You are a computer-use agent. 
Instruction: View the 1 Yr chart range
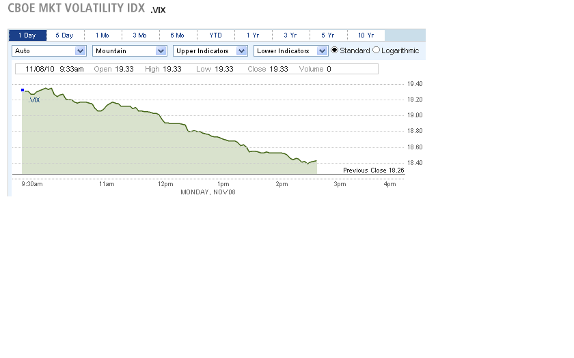coord(253,35)
